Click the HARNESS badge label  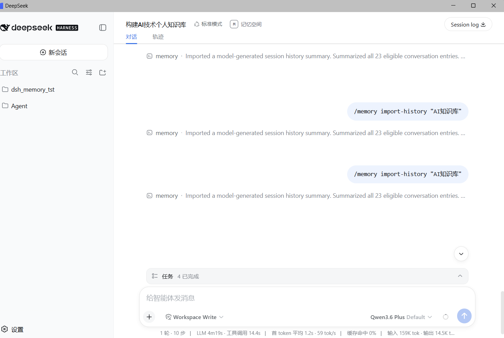[x=67, y=28]
